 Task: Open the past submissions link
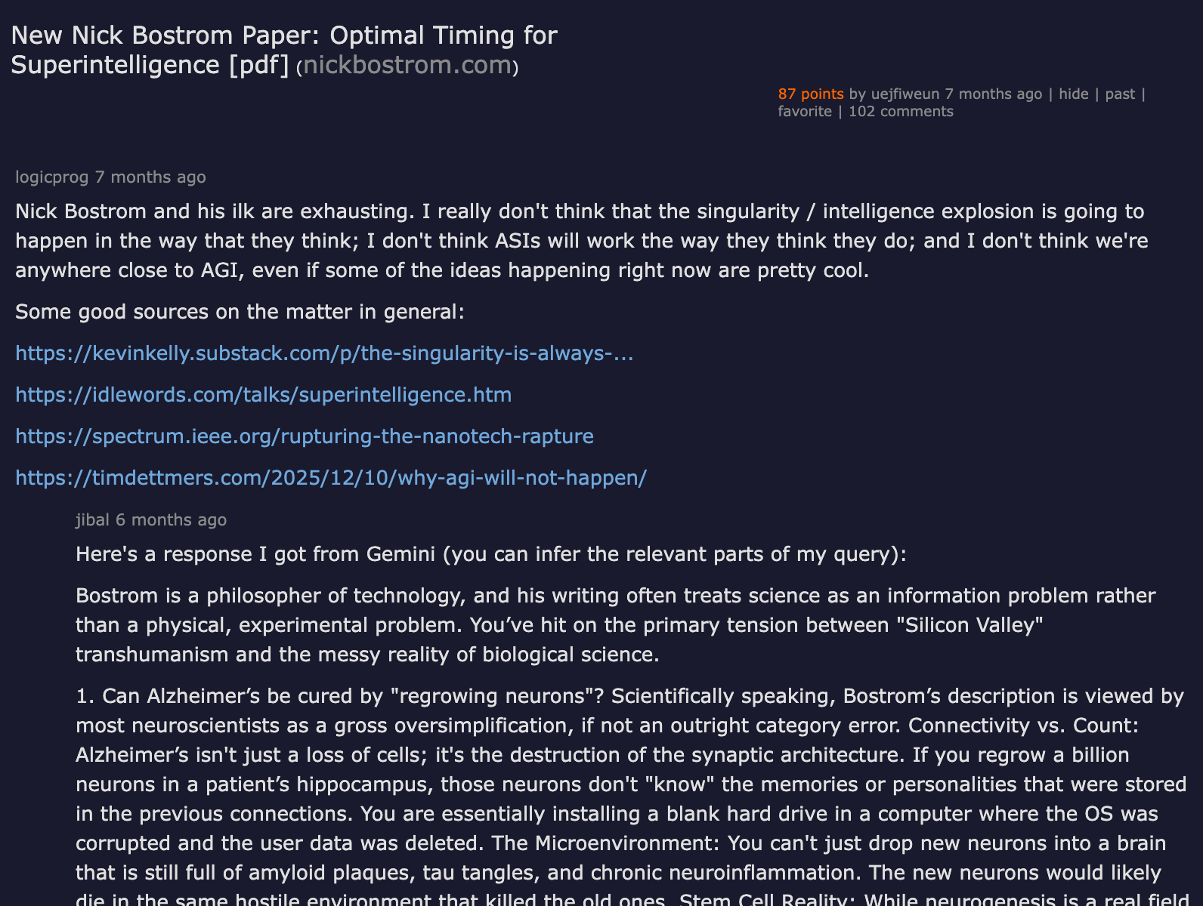(x=1120, y=94)
